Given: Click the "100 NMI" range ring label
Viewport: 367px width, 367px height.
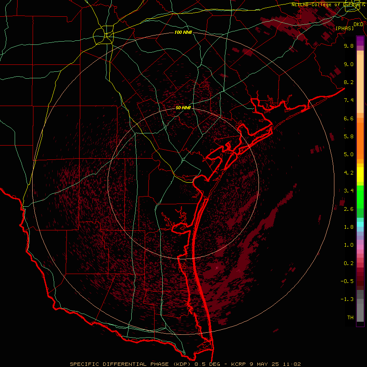Looking at the screenshot, I should click(x=183, y=32).
